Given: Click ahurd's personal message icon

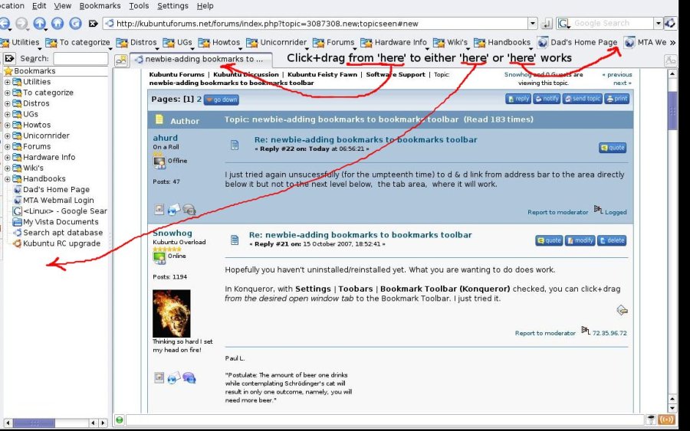Looking at the screenshot, I should (x=189, y=210).
